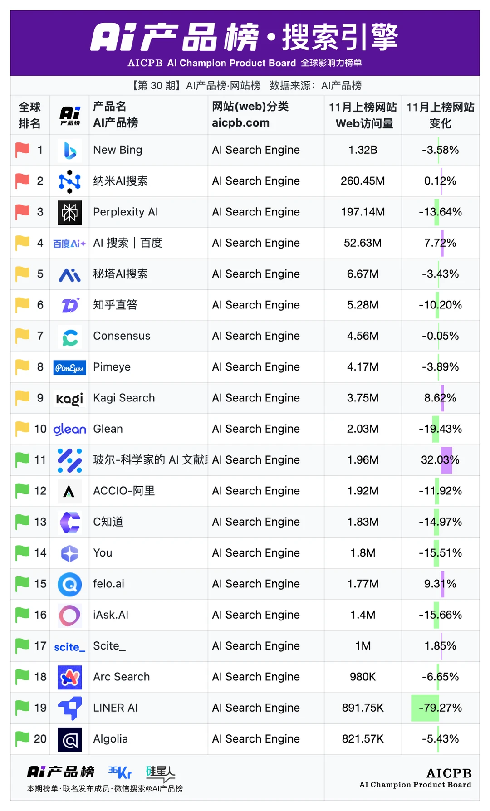Click the product name 知乎直答
The width and height of the screenshot is (490, 811).
pos(115,305)
